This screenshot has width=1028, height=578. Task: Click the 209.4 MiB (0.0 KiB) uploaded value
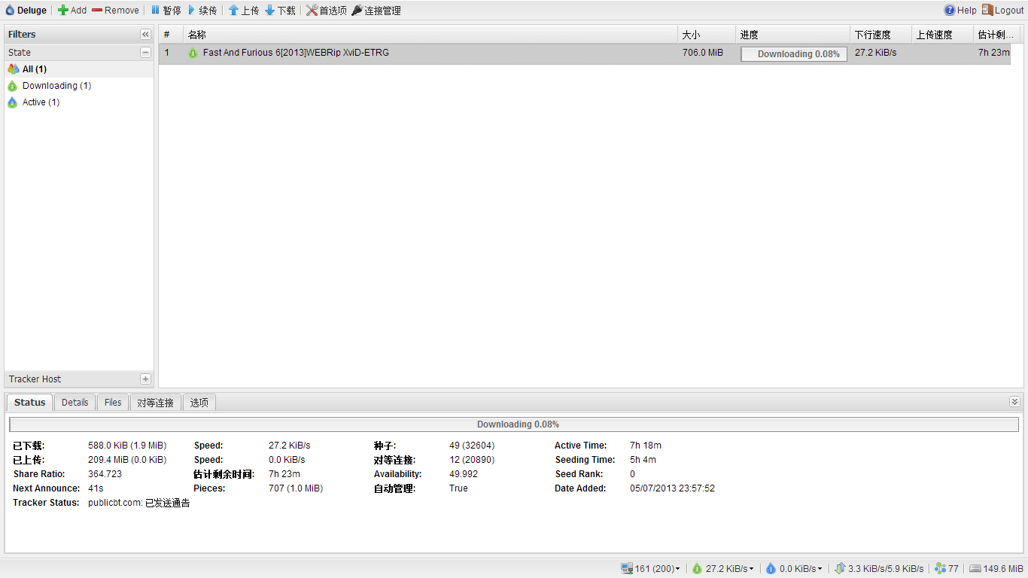click(x=127, y=460)
